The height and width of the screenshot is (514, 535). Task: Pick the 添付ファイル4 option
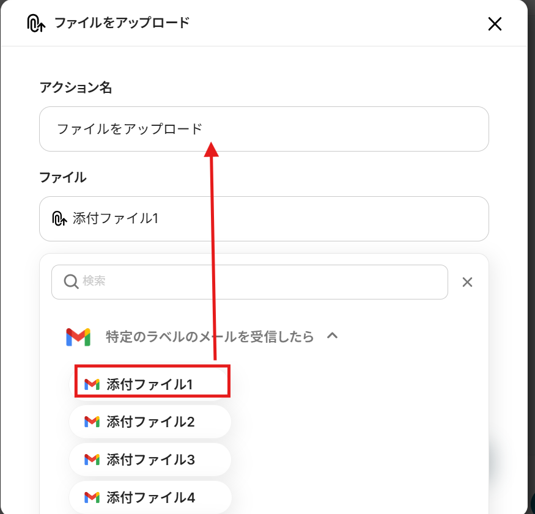click(150, 497)
